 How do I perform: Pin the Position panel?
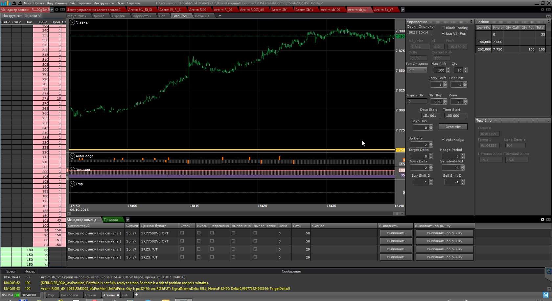click(548, 22)
